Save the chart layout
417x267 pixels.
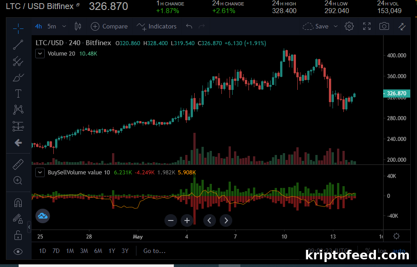[316, 26]
